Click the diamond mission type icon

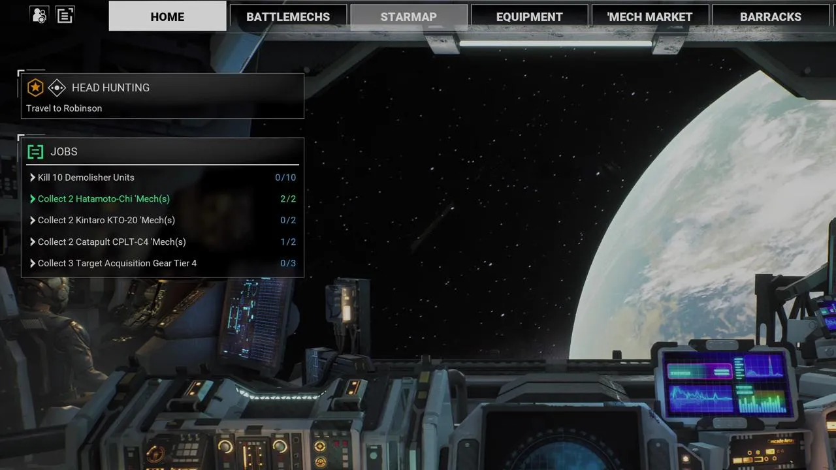pyautogui.click(x=57, y=87)
